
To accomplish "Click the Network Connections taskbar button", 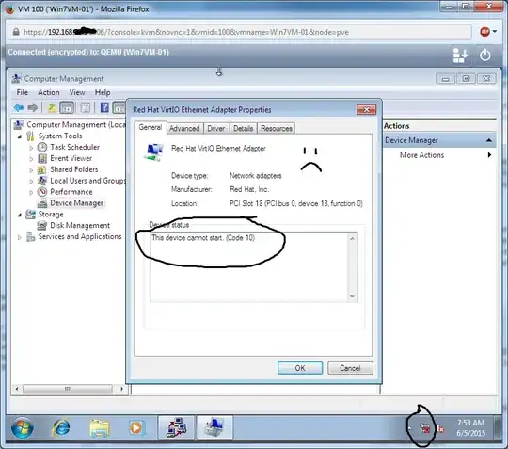I will tap(176, 427).
